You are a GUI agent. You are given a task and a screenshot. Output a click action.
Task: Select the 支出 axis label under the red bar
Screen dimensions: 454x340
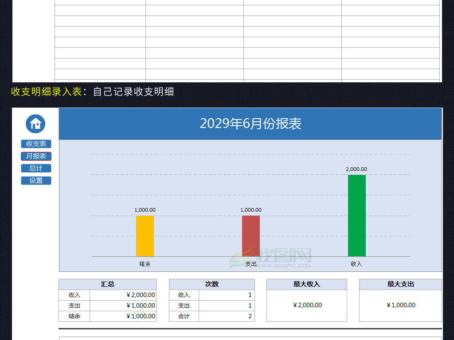(x=251, y=263)
